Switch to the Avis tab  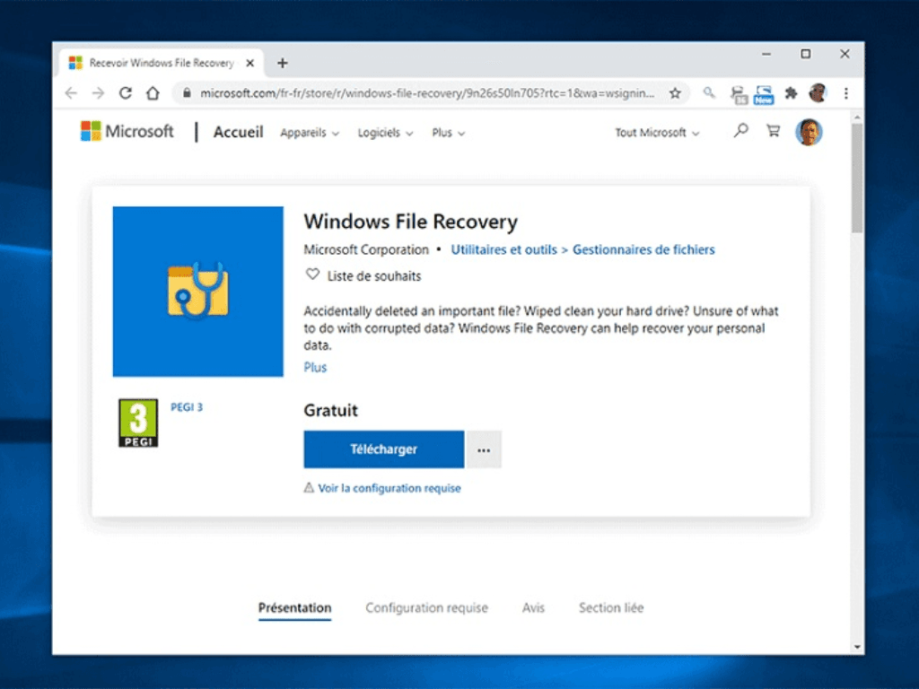pos(533,608)
